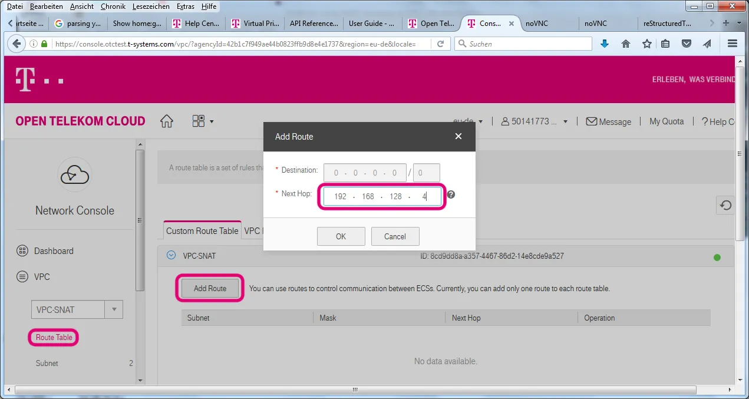Open Subnet in sidebar
The image size is (749, 399).
pos(47,364)
